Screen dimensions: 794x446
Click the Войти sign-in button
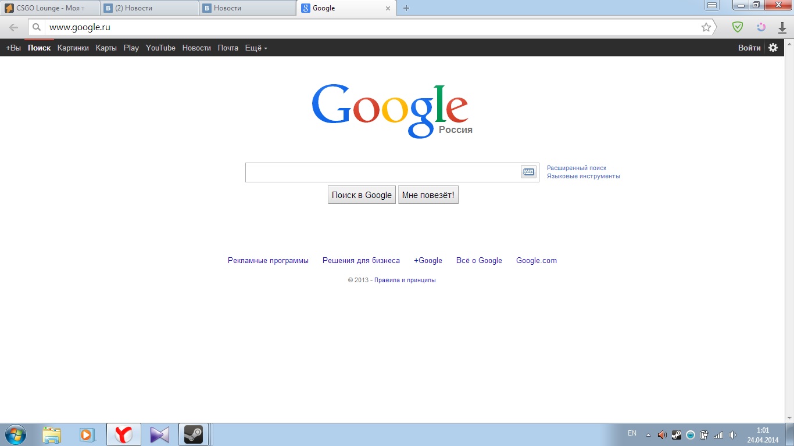[x=749, y=48]
